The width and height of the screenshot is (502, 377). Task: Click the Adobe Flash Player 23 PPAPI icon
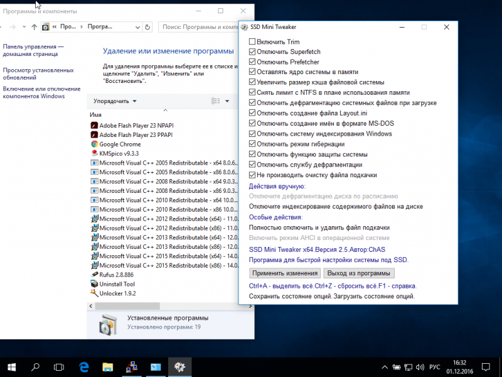pyautogui.click(x=94, y=134)
